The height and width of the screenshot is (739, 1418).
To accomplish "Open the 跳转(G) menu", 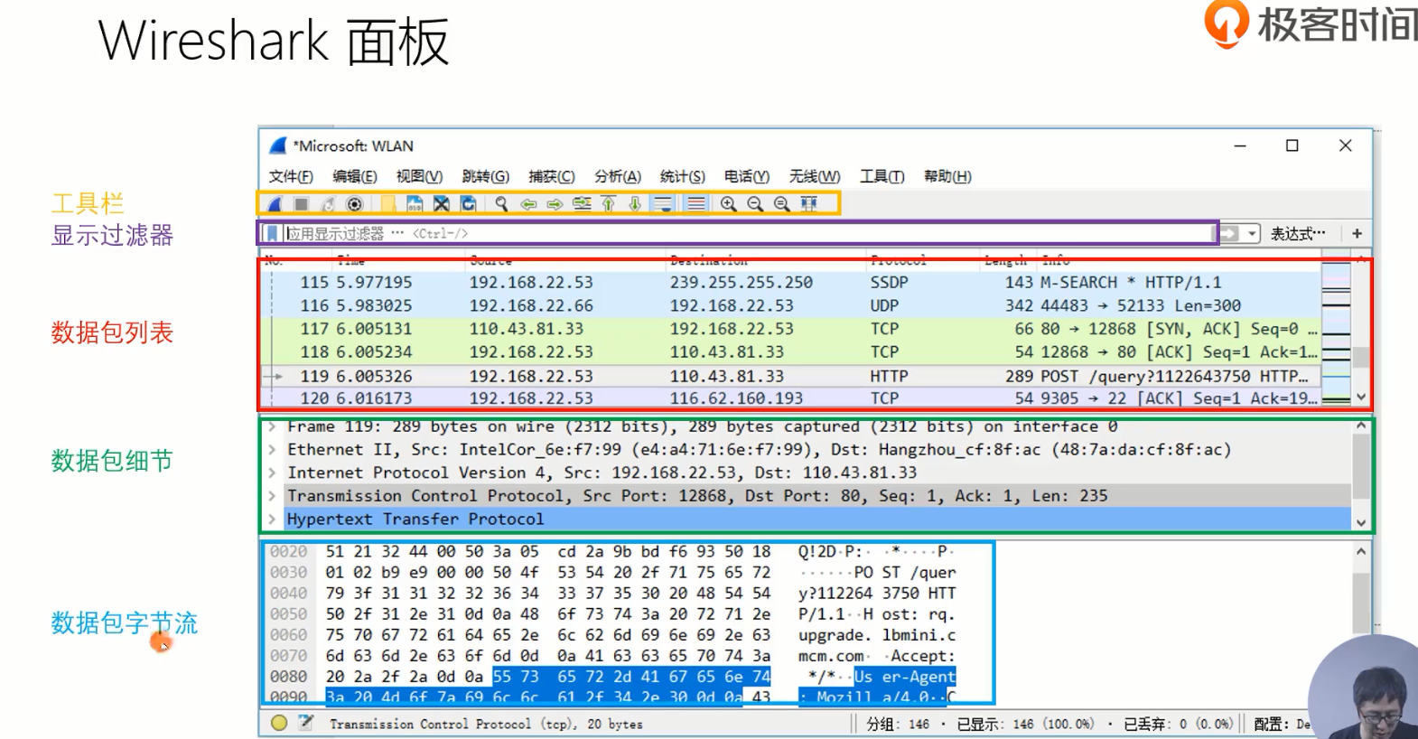I will [486, 176].
